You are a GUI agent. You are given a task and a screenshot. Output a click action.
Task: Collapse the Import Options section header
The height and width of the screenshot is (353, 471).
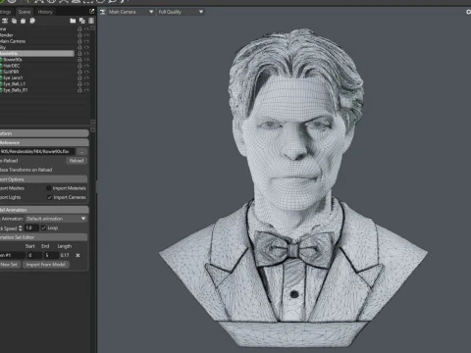[43, 179]
